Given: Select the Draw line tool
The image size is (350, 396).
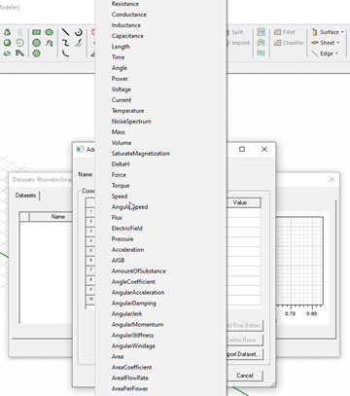Looking at the screenshot, I should (x=65, y=32).
